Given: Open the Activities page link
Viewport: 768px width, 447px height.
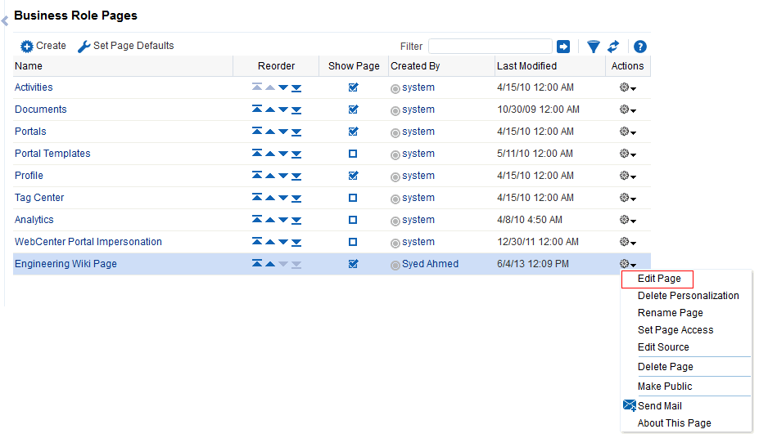Looking at the screenshot, I should [x=34, y=87].
